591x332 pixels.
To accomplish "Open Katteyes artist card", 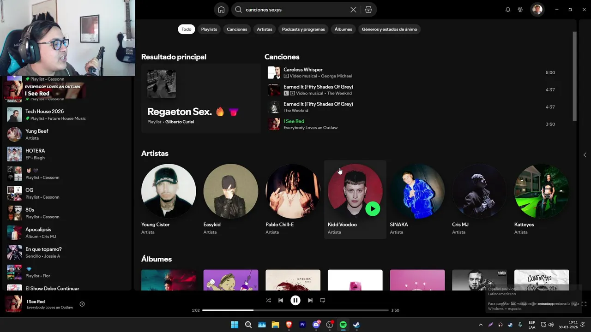I will click(542, 199).
